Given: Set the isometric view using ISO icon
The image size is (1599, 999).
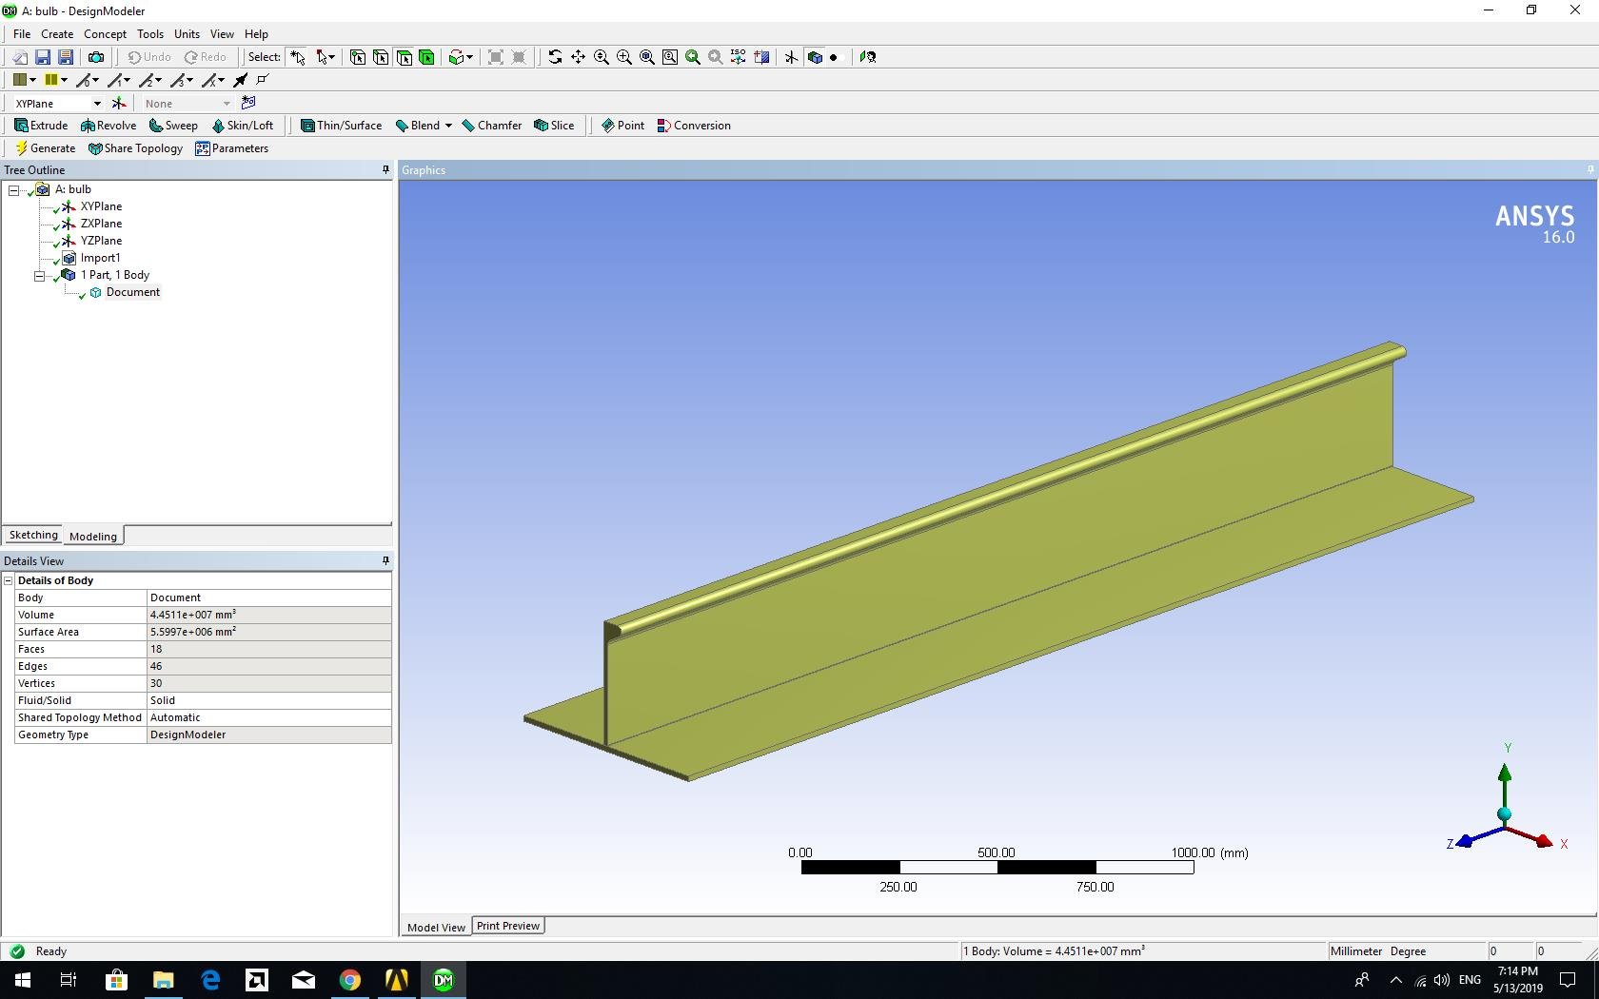Looking at the screenshot, I should pyautogui.click(x=738, y=57).
